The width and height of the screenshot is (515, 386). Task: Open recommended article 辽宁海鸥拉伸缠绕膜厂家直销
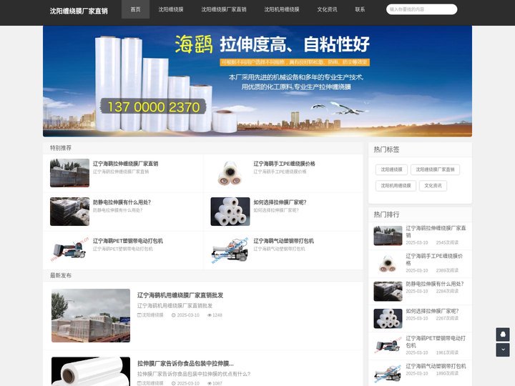tap(125, 164)
